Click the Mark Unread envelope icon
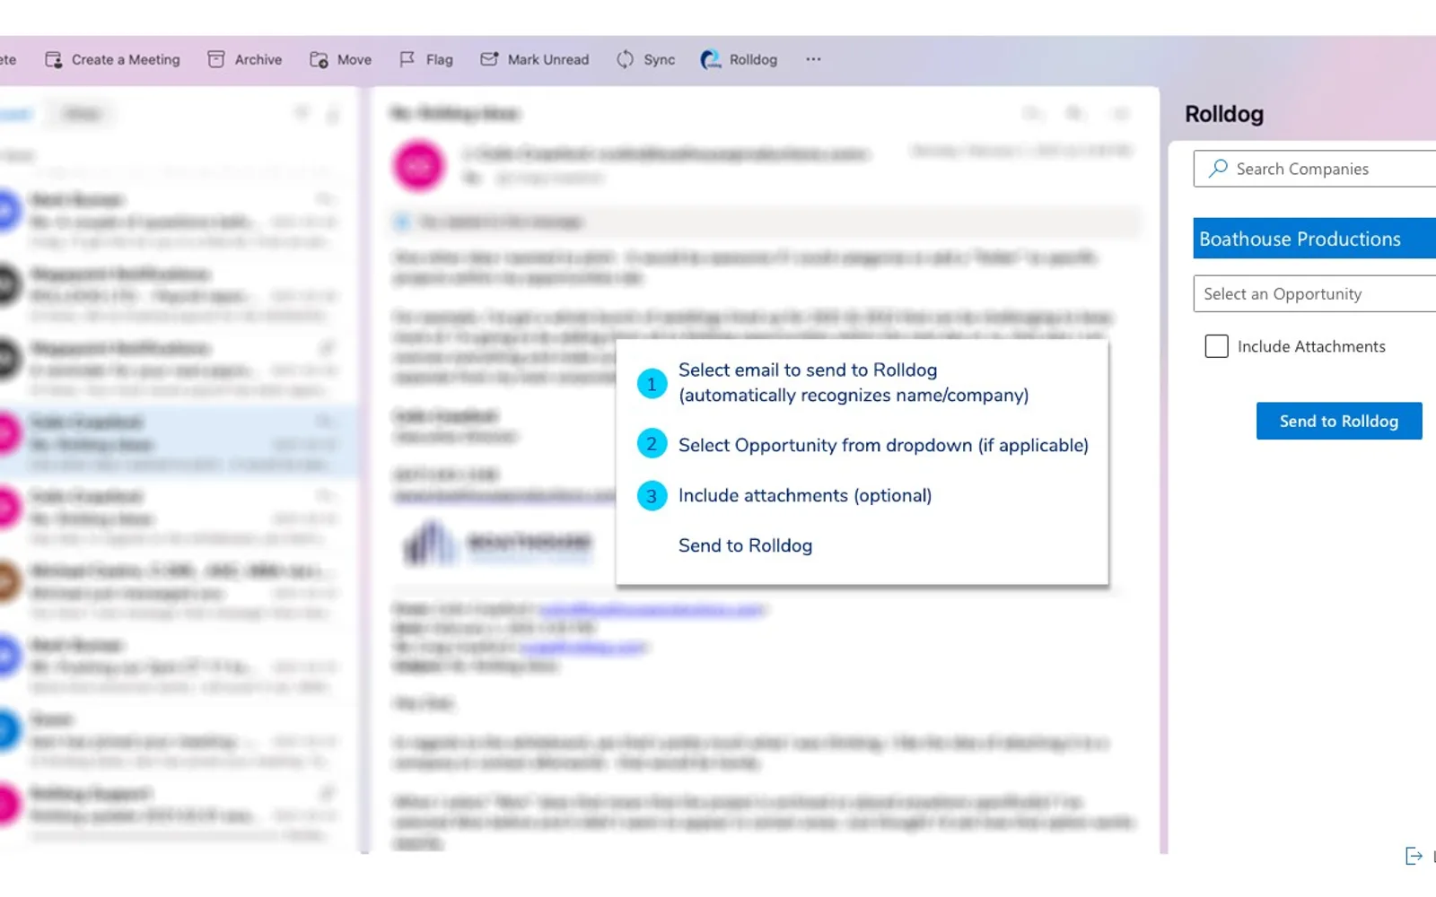This screenshot has height=897, width=1436. coord(489,59)
